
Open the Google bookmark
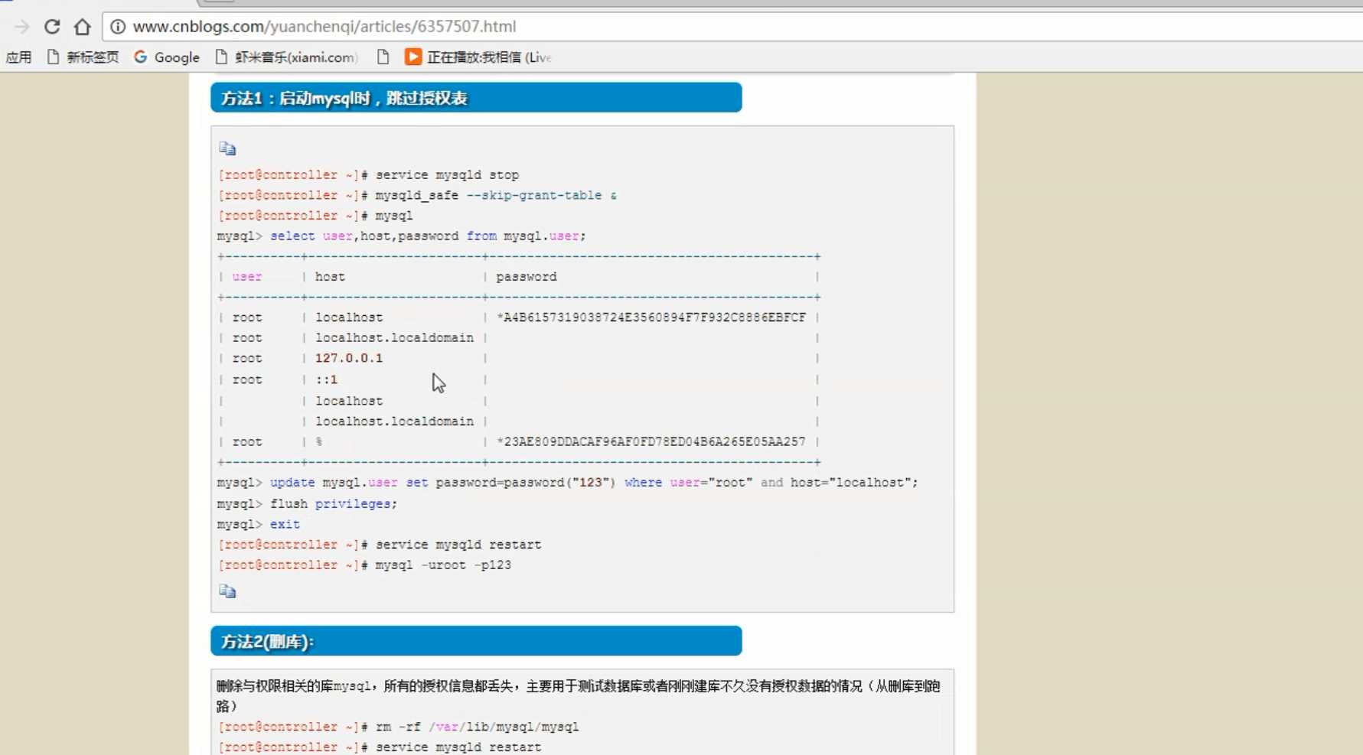coord(167,57)
